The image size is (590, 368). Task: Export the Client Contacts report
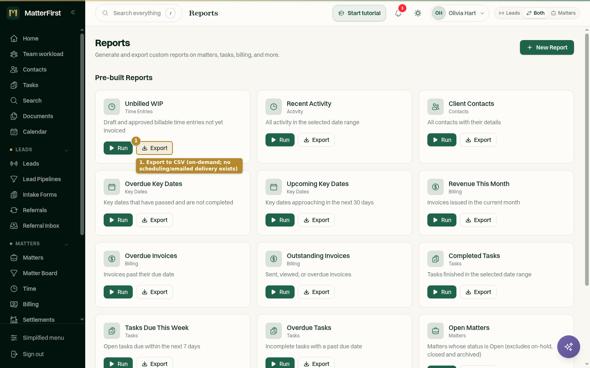(478, 140)
